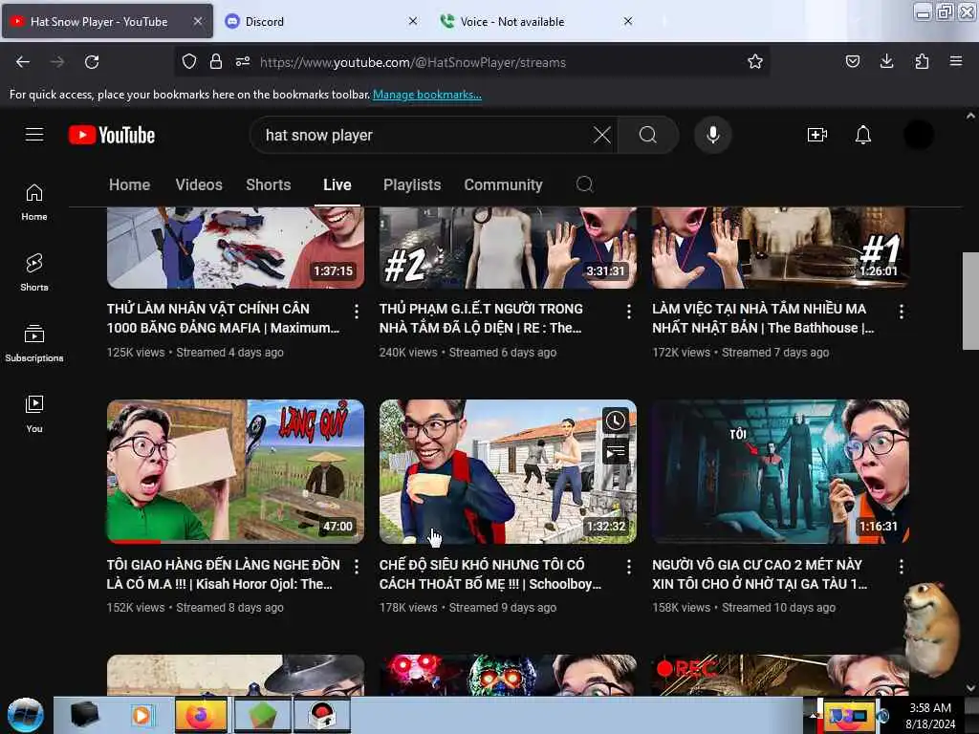Click the Manage bookmarks link
979x734 pixels.
click(427, 95)
